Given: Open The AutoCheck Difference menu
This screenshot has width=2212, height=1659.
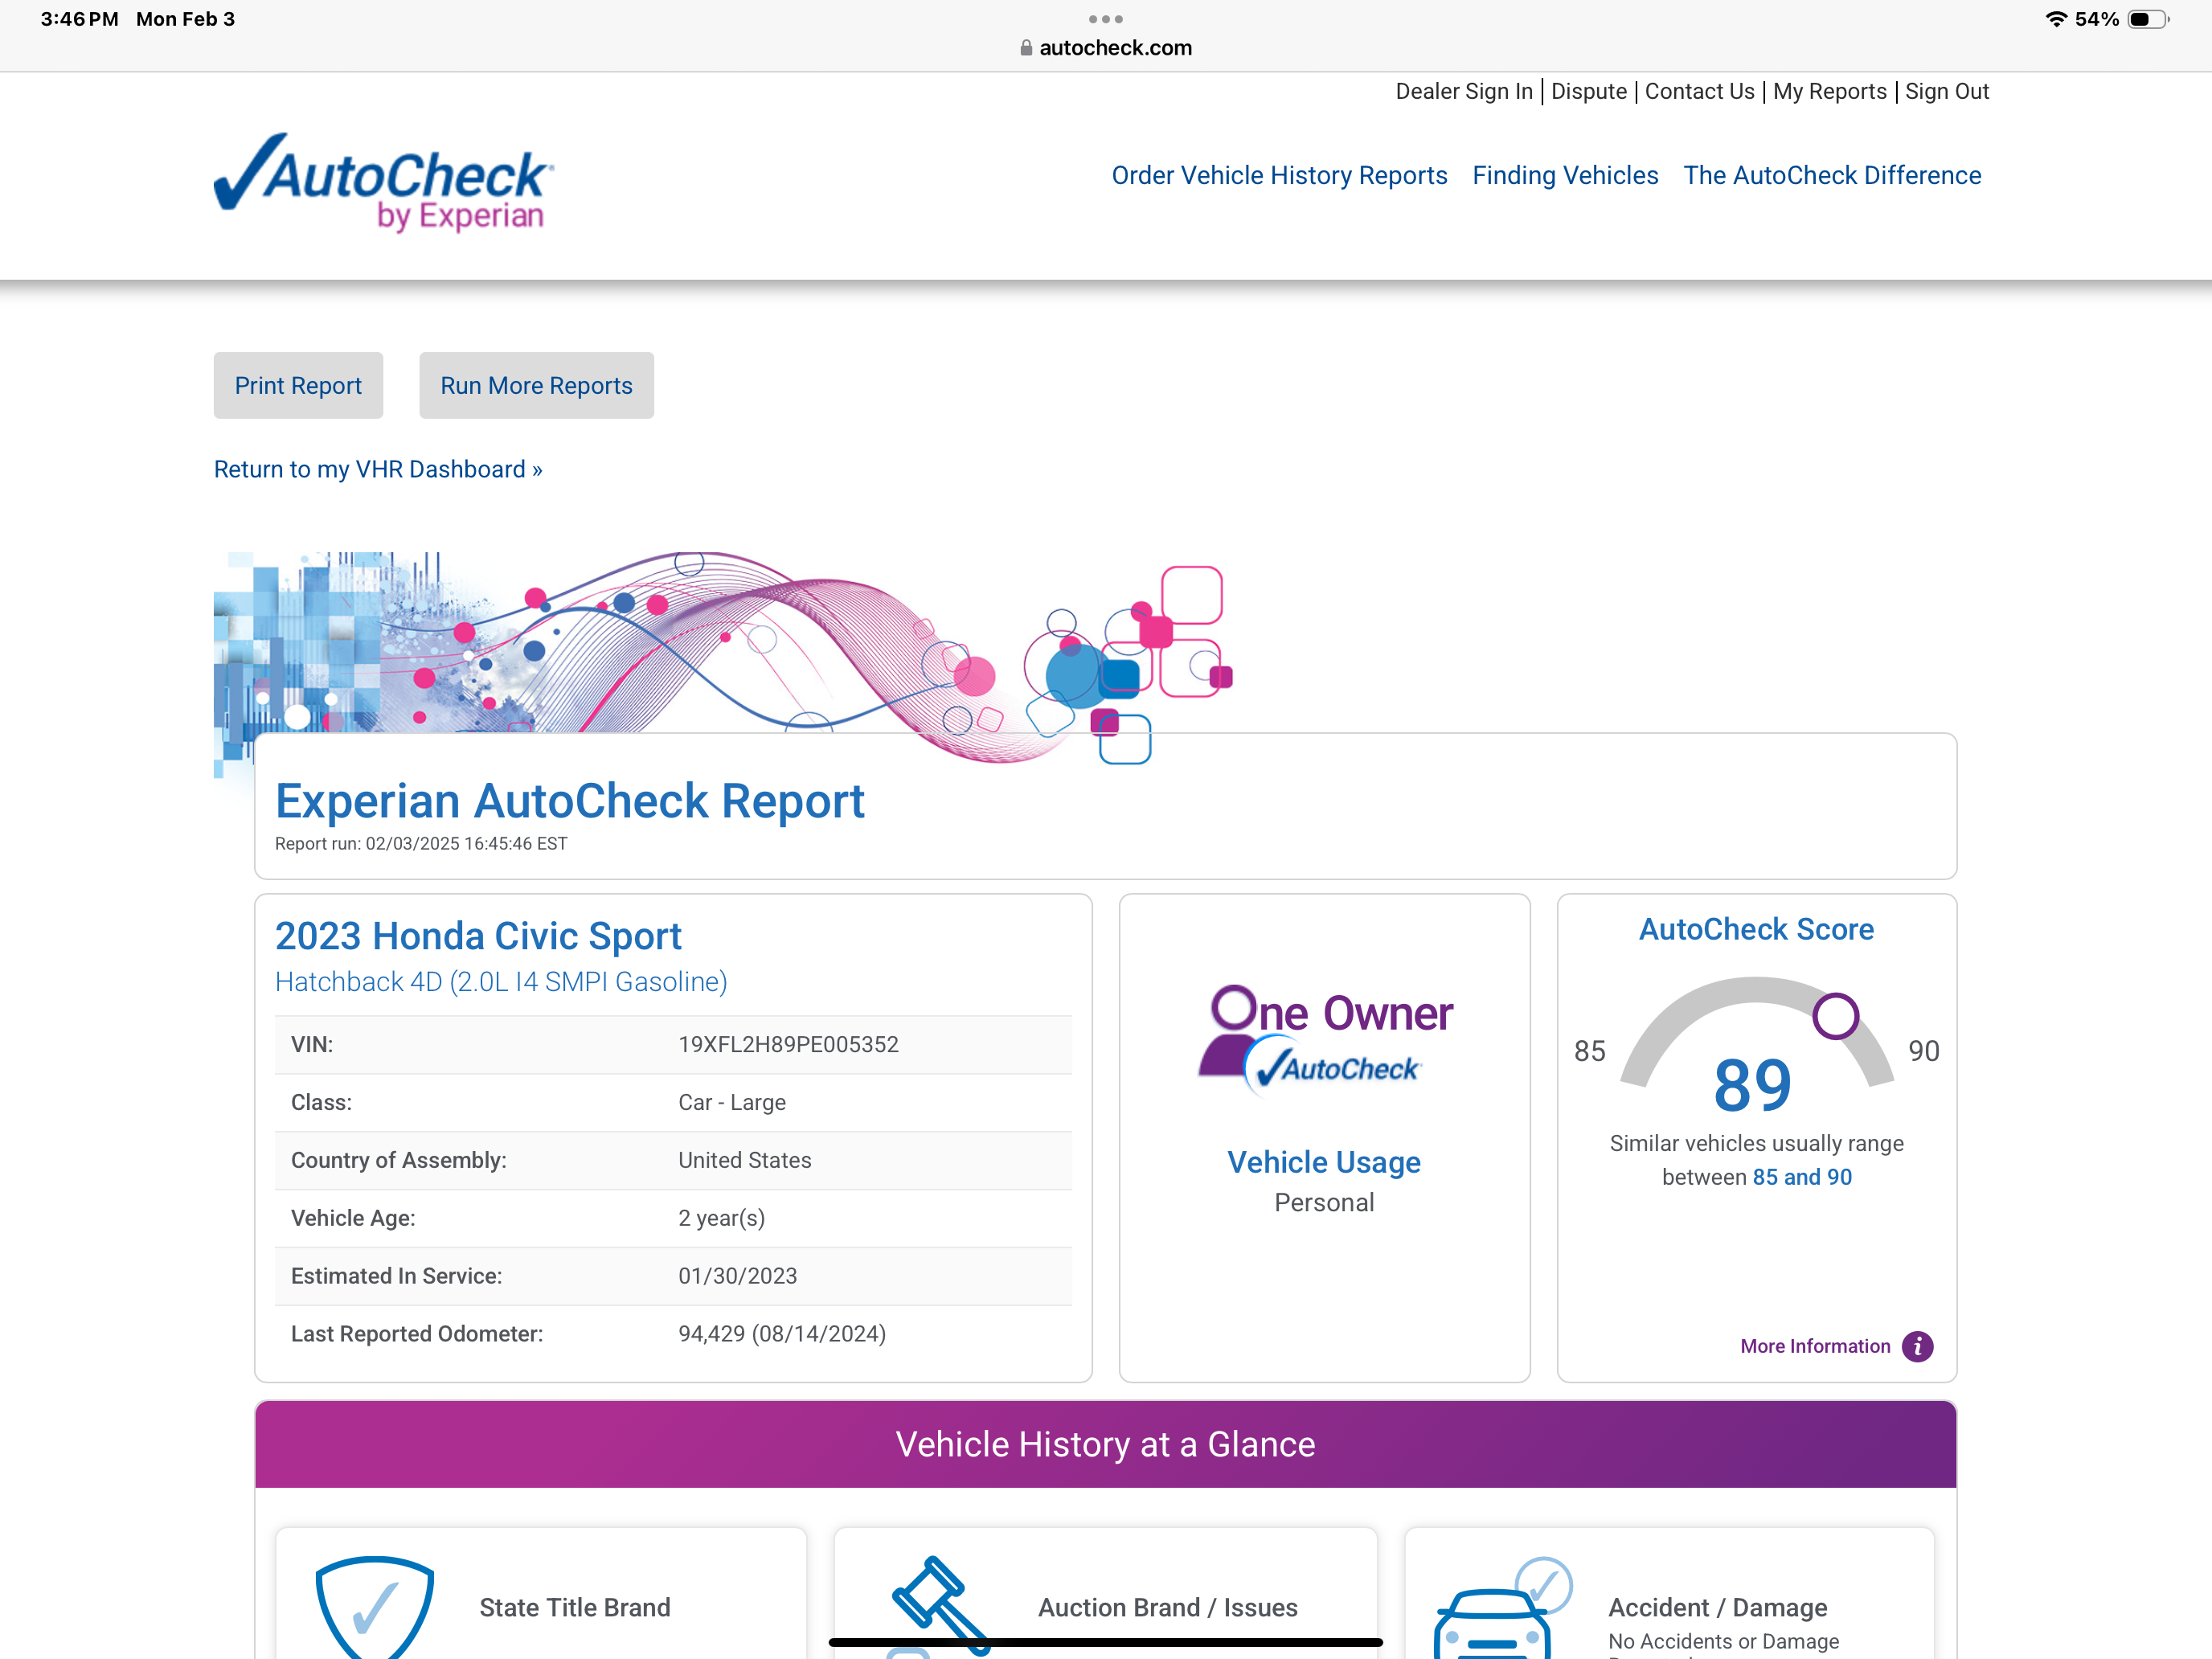Looking at the screenshot, I should pyautogui.click(x=1832, y=175).
